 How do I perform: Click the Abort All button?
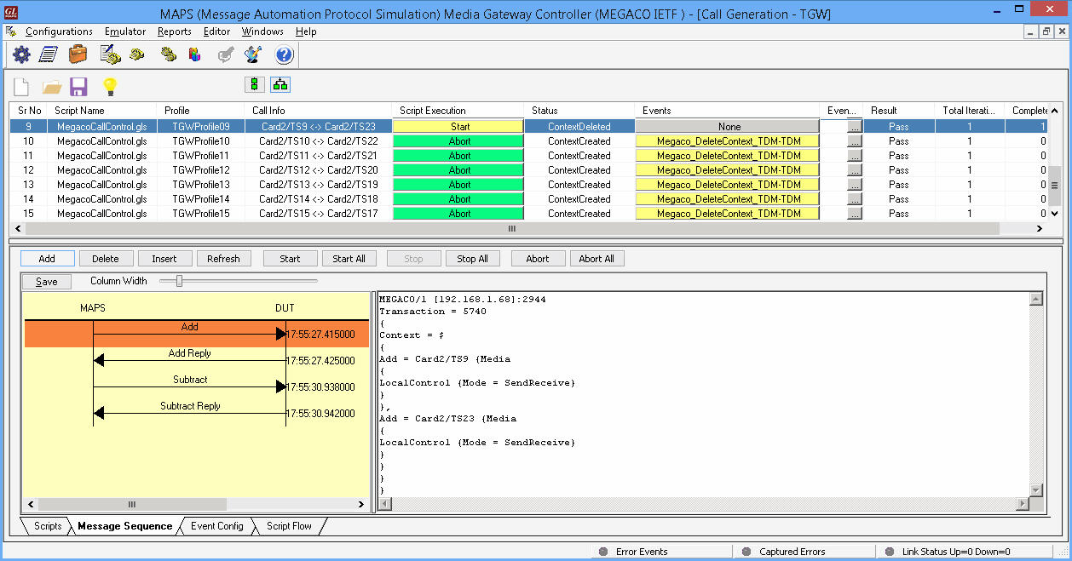coord(597,259)
